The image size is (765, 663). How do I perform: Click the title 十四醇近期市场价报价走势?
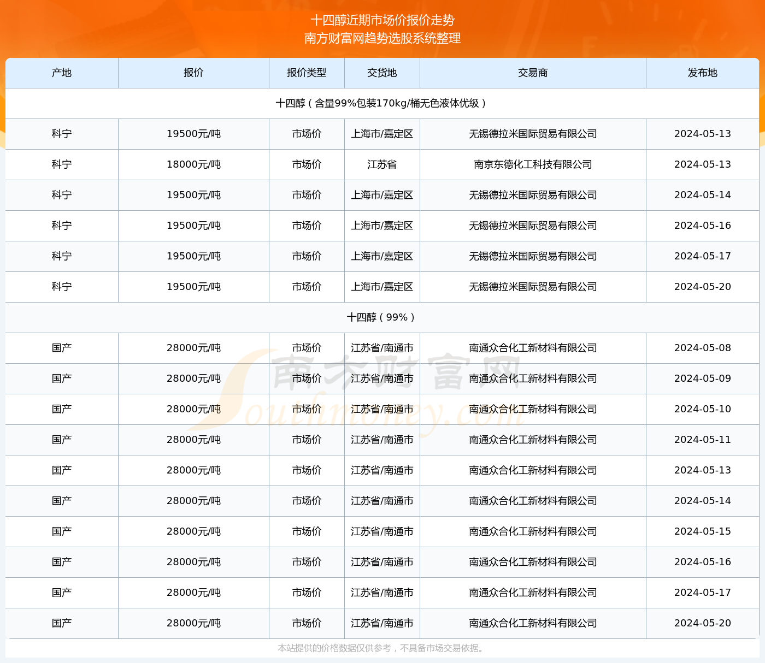tap(382, 20)
